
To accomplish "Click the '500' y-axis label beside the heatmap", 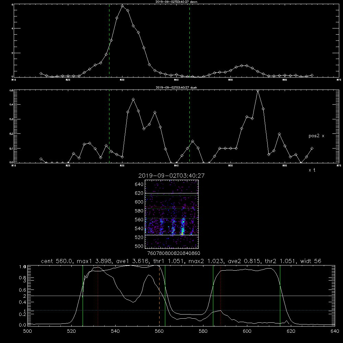I will [139, 246].
